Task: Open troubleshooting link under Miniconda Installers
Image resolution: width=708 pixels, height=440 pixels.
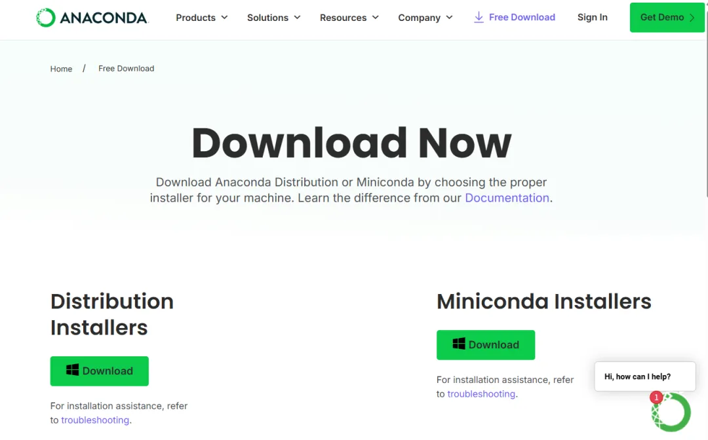Action: [481, 394]
